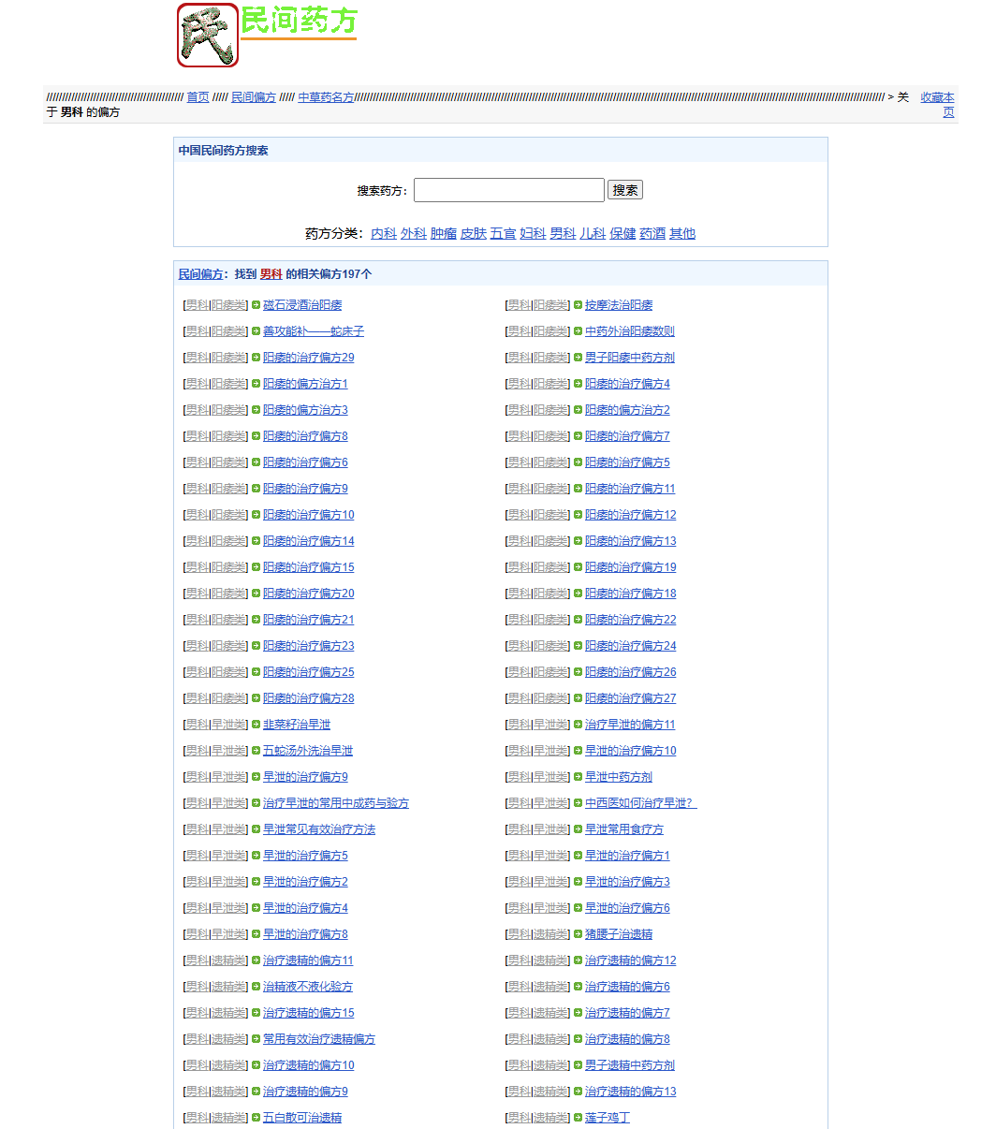Viewport: 996px width, 1129px height.
Task: Click the green arrow icon next to 五白散可治遗精
Action: pos(255,1117)
